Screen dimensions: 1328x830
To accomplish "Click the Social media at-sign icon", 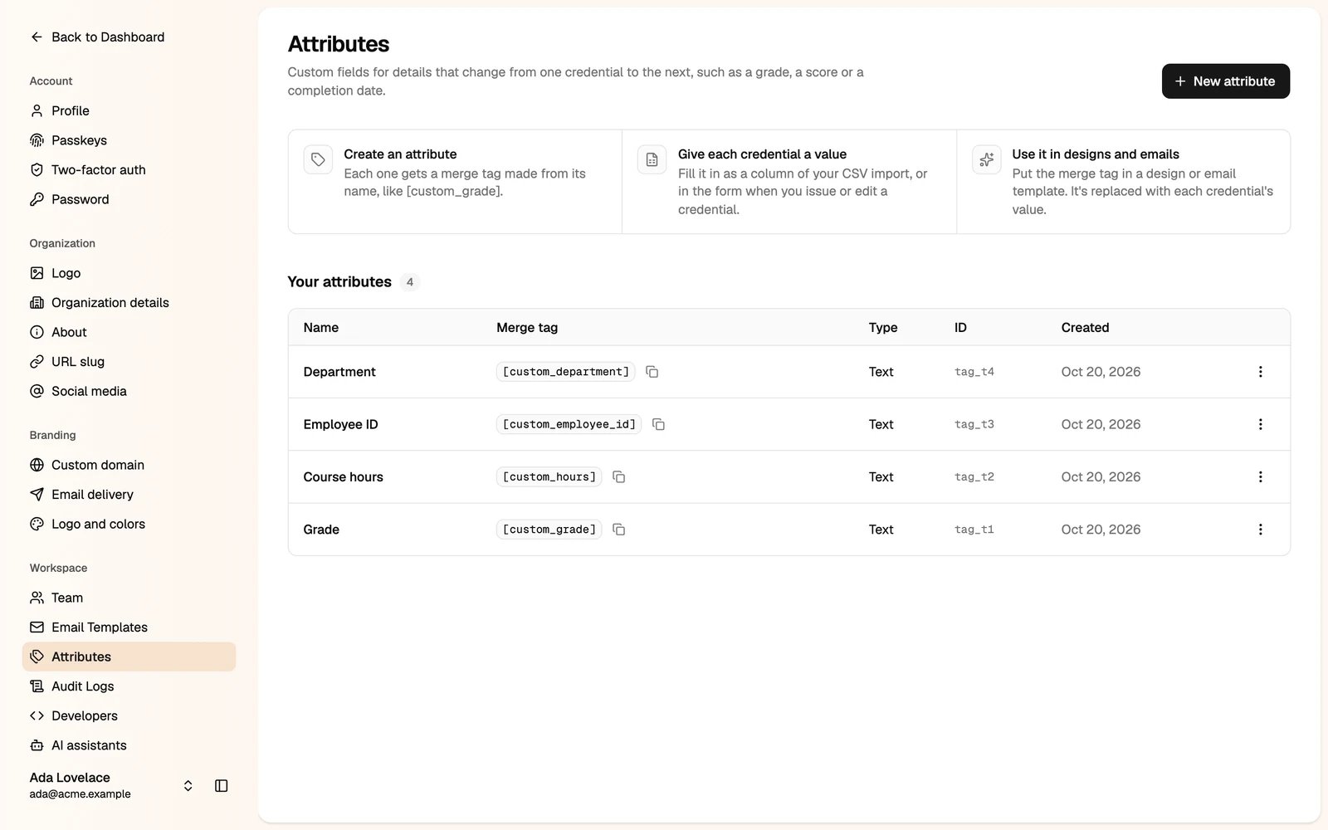I will (37, 391).
